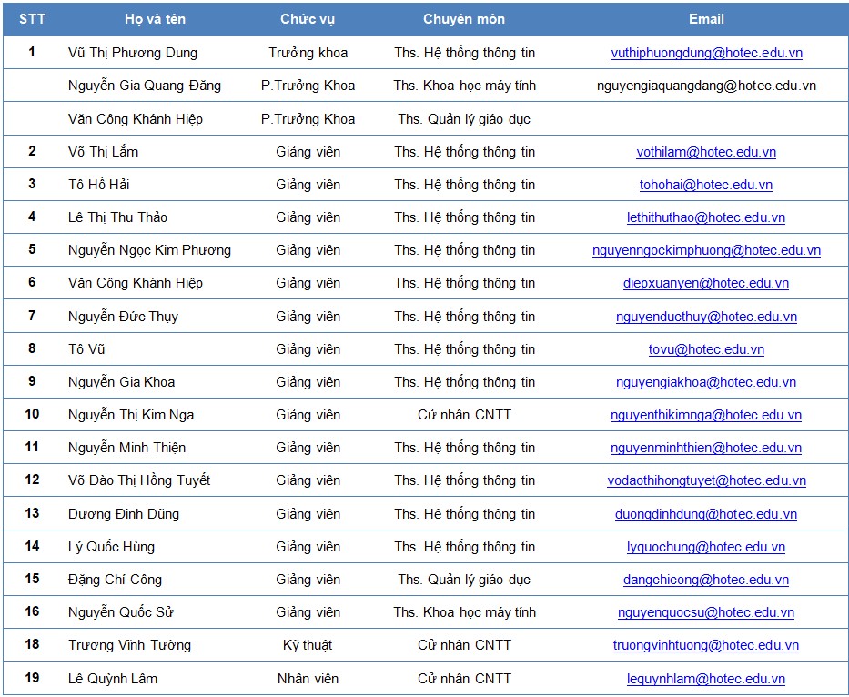The width and height of the screenshot is (849, 697).
Task: Click Cử nhân CNTT for Nguyễn Thị Kim Nga
Action: click(x=465, y=416)
